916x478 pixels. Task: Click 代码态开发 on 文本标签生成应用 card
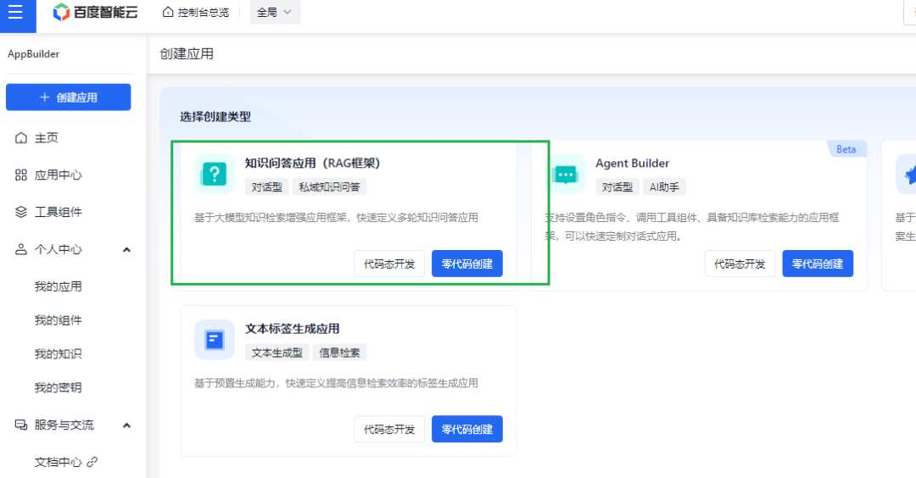click(389, 429)
